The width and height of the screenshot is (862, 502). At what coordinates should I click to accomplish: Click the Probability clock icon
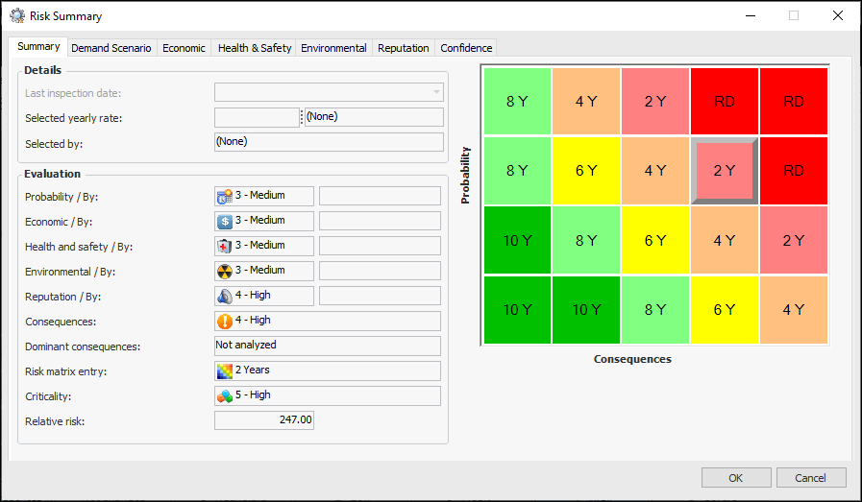tap(224, 196)
